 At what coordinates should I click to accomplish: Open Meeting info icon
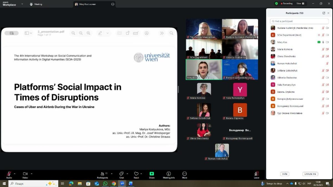(x=168, y=174)
